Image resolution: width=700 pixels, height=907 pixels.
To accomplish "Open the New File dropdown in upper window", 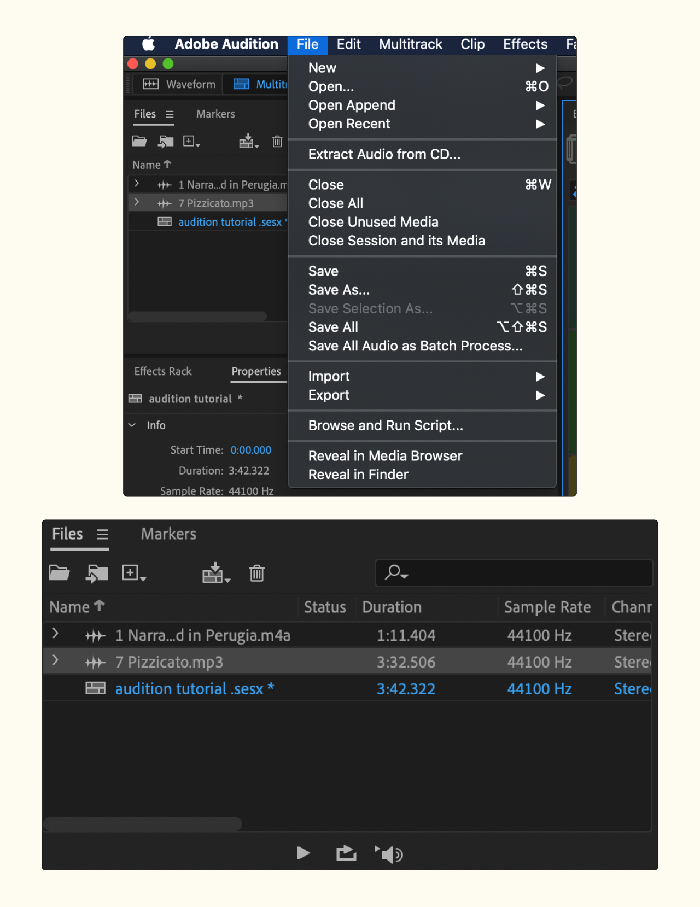I will (191, 142).
